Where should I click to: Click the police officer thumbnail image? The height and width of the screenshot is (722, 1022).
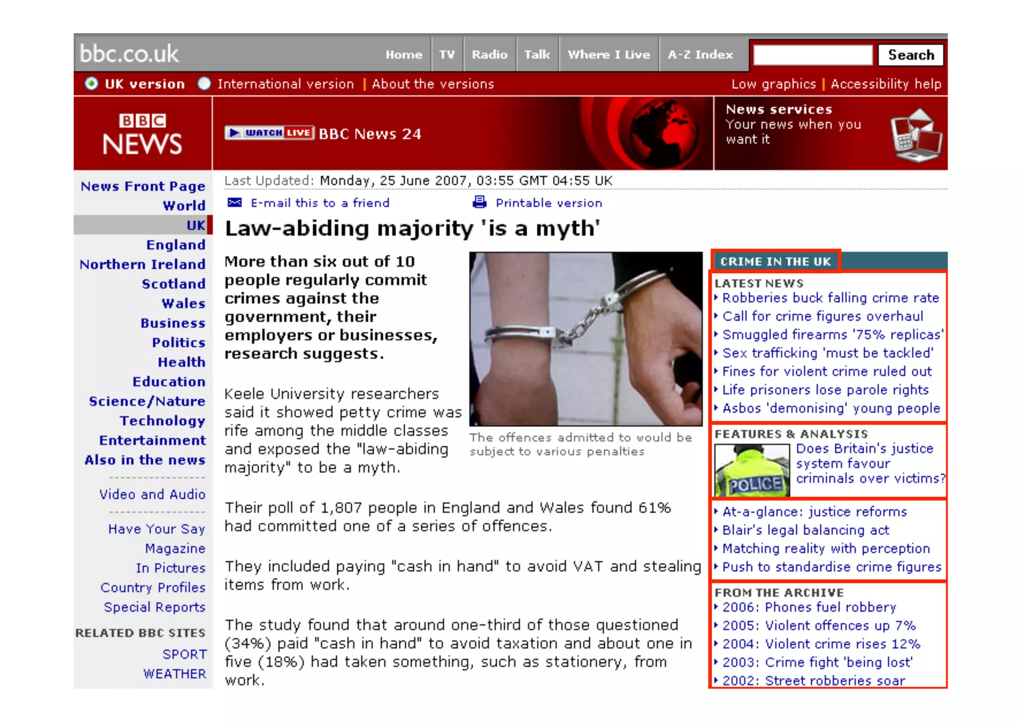tap(752, 471)
